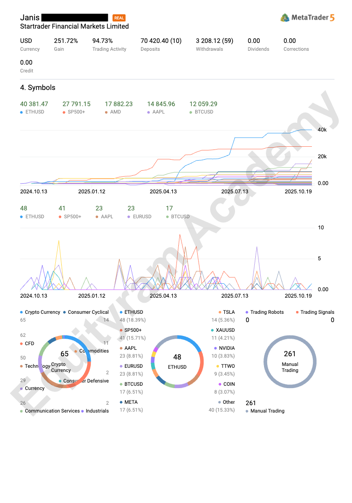
Task: Click the ETHUSD donut chart center
Action: [177, 362]
